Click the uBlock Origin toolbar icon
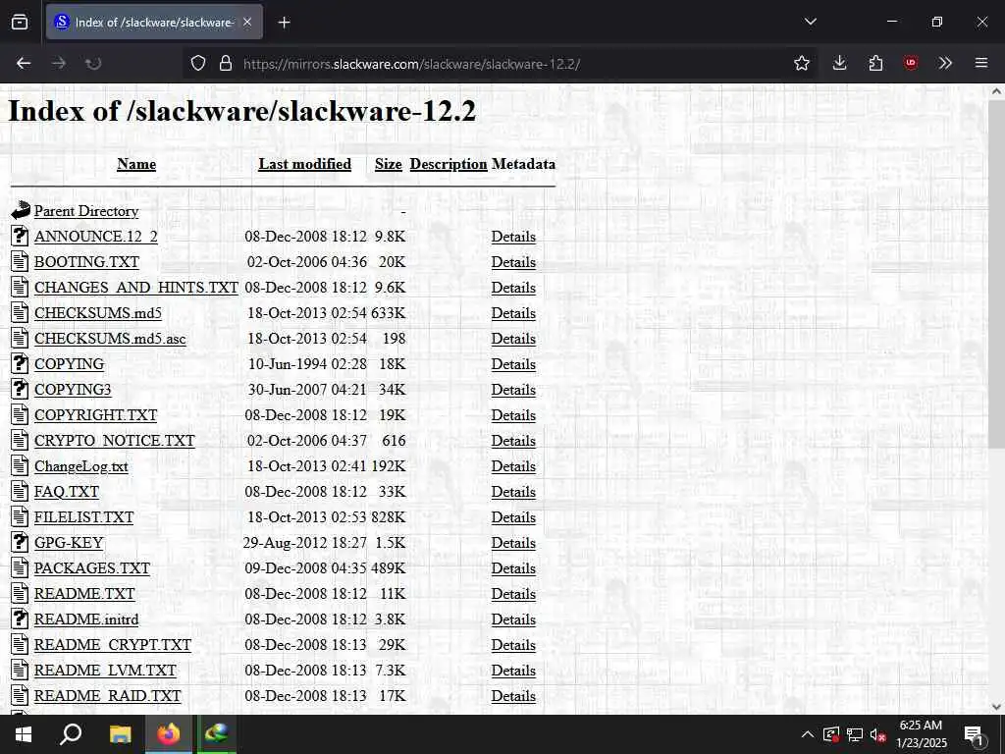 tap(911, 63)
